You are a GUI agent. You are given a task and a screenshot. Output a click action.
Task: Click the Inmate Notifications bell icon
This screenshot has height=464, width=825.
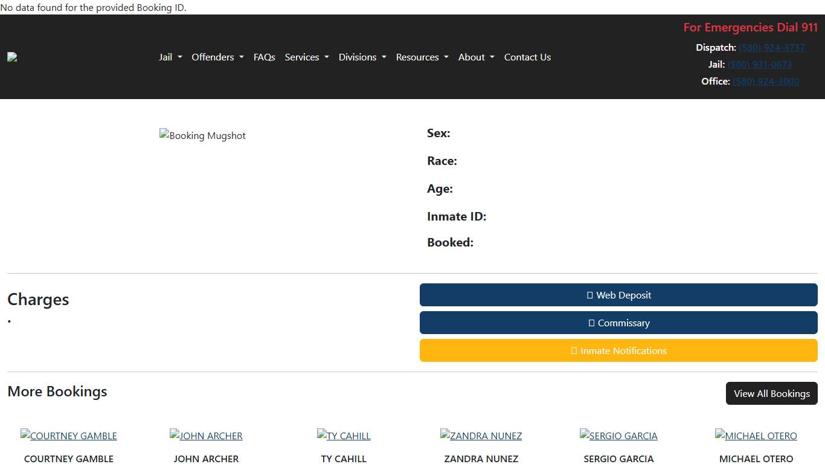[573, 350]
